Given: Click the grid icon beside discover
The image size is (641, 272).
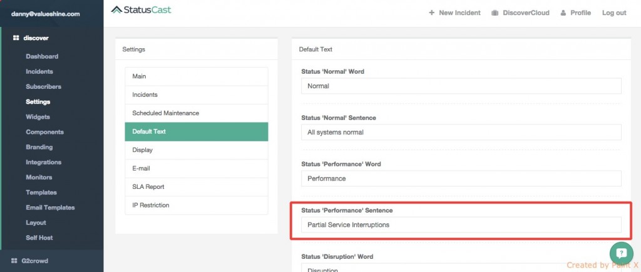Looking at the screenshot, I should [x=16, y=38].
